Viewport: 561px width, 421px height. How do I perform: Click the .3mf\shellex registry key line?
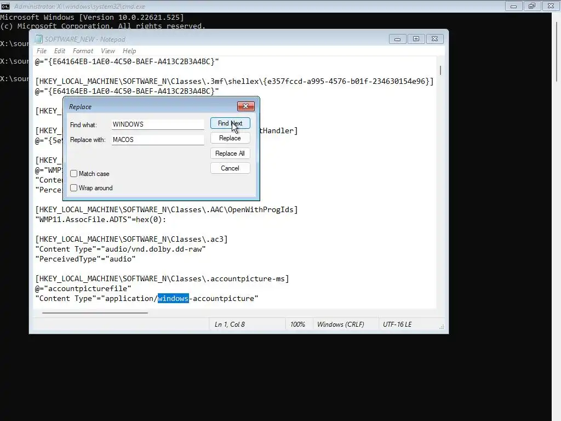234,81
